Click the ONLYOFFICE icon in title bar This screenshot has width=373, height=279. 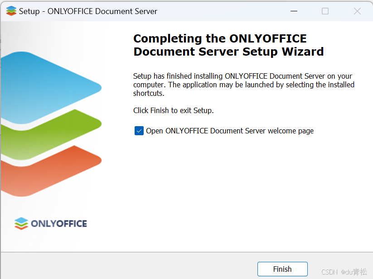click(x=11, y=11)
